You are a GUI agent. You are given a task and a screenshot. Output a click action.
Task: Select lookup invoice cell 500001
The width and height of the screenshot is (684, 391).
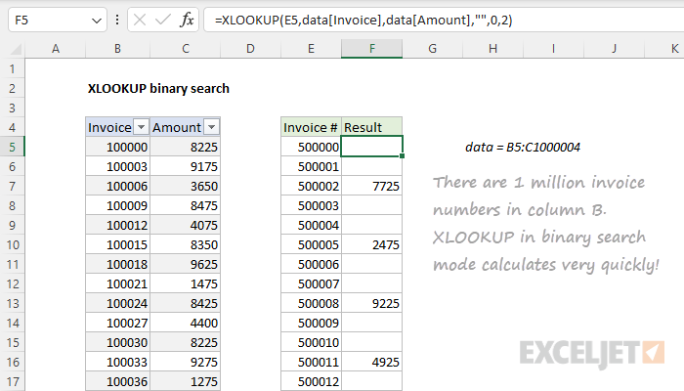tap(311, 167)
